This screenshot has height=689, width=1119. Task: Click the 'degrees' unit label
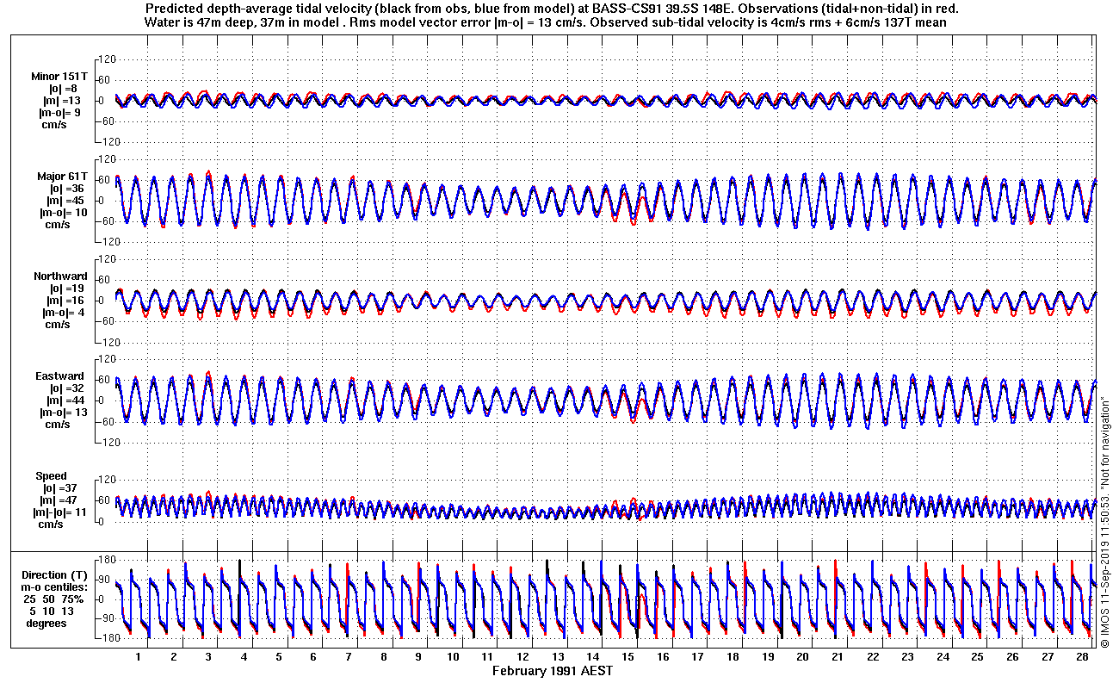click(46, 624)
